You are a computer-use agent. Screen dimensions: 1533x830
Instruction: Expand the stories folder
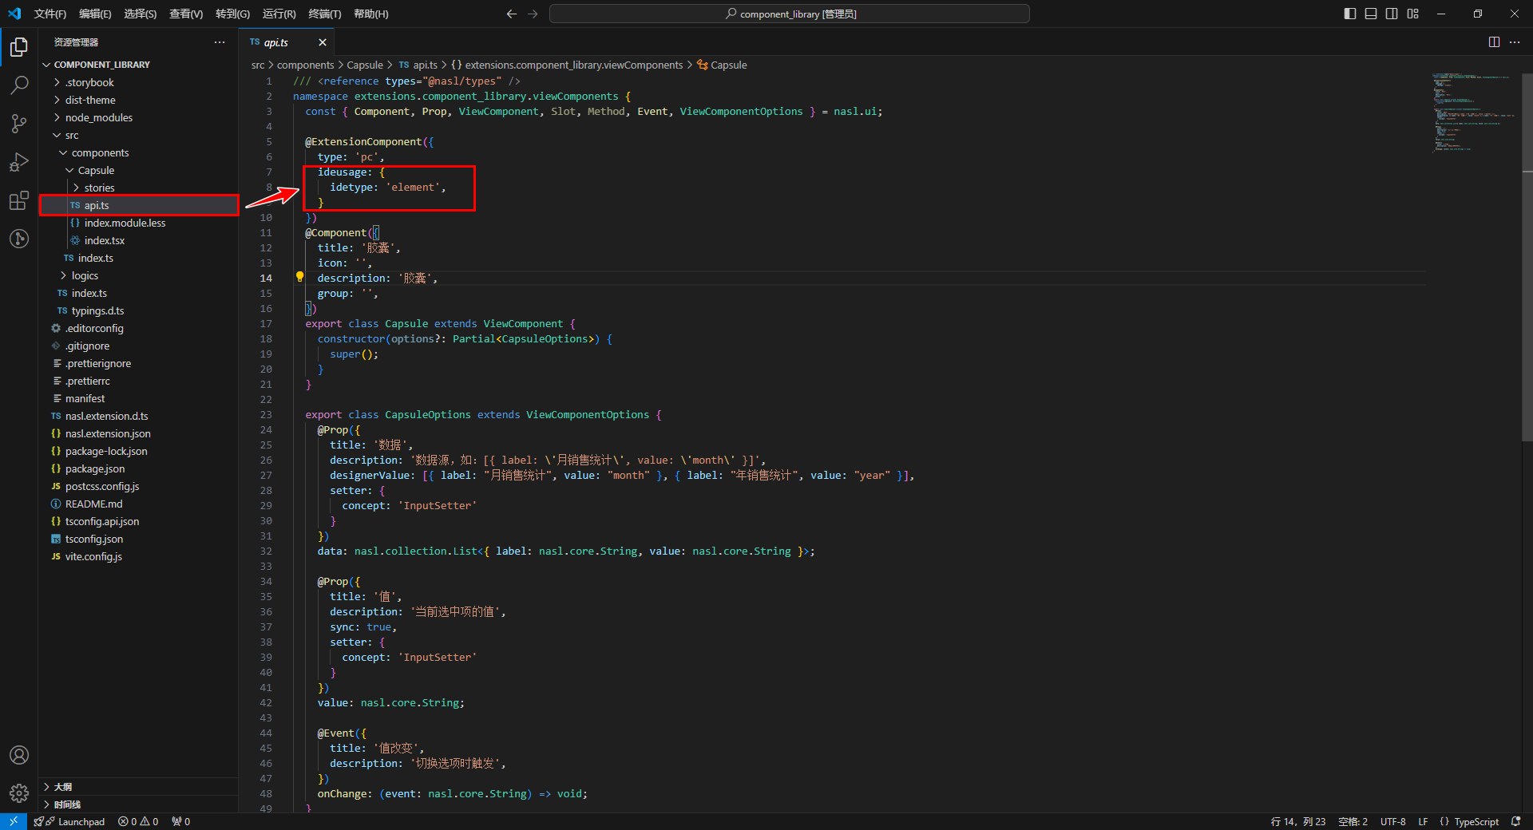(x=139, y=188)
